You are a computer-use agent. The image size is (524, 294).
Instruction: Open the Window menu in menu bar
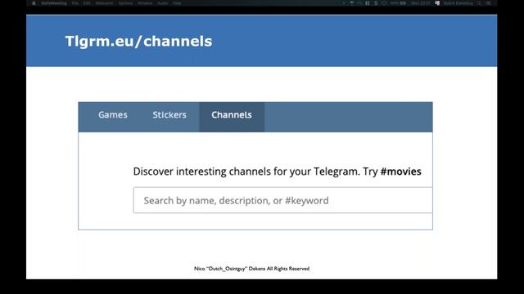tap(145, 3)
